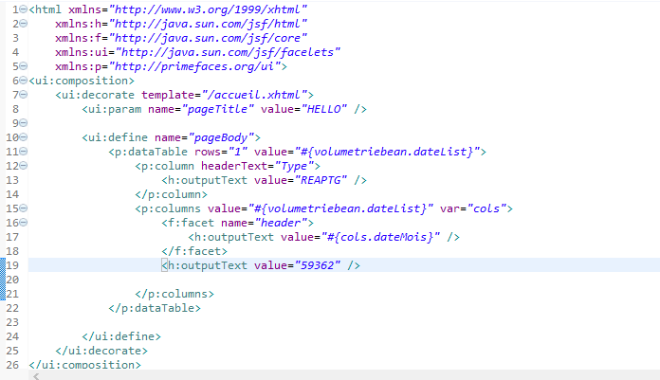
Task: Click the closing </f:facet> tag
Action: [194, 251]
